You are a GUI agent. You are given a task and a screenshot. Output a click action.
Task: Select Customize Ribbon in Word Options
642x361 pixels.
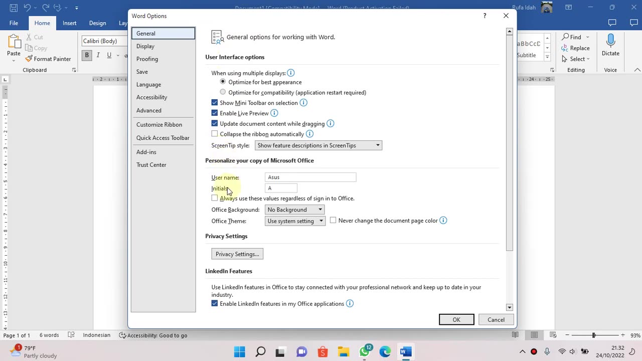point(163,125)
